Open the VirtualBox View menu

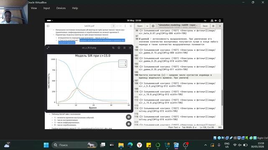click(x=34, y=8)
